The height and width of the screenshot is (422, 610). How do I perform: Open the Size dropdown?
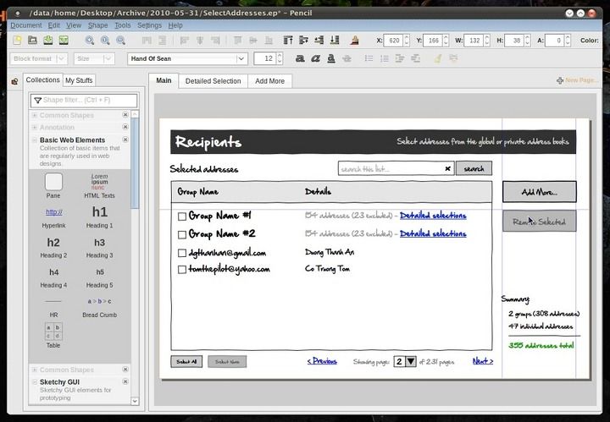pyautogui.click(x=94, y=58)
